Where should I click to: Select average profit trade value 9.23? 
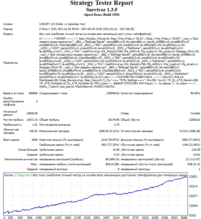[x=116, y=155]
